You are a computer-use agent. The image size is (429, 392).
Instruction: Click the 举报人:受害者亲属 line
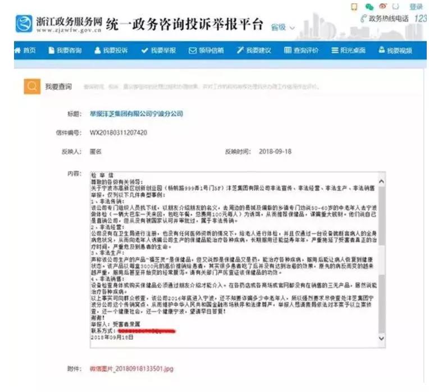point(116,325)
